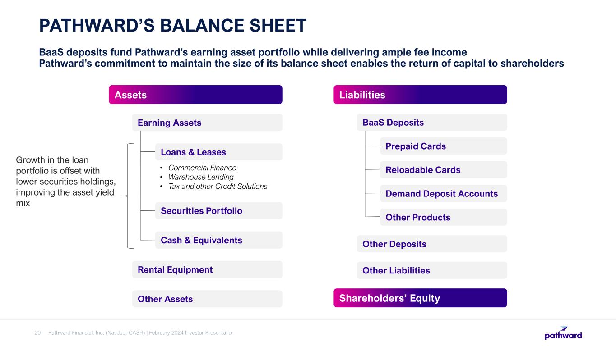616x346 pixels.
Task: Select Other Products under BaaS Deposits
Action: coord(444,217)
